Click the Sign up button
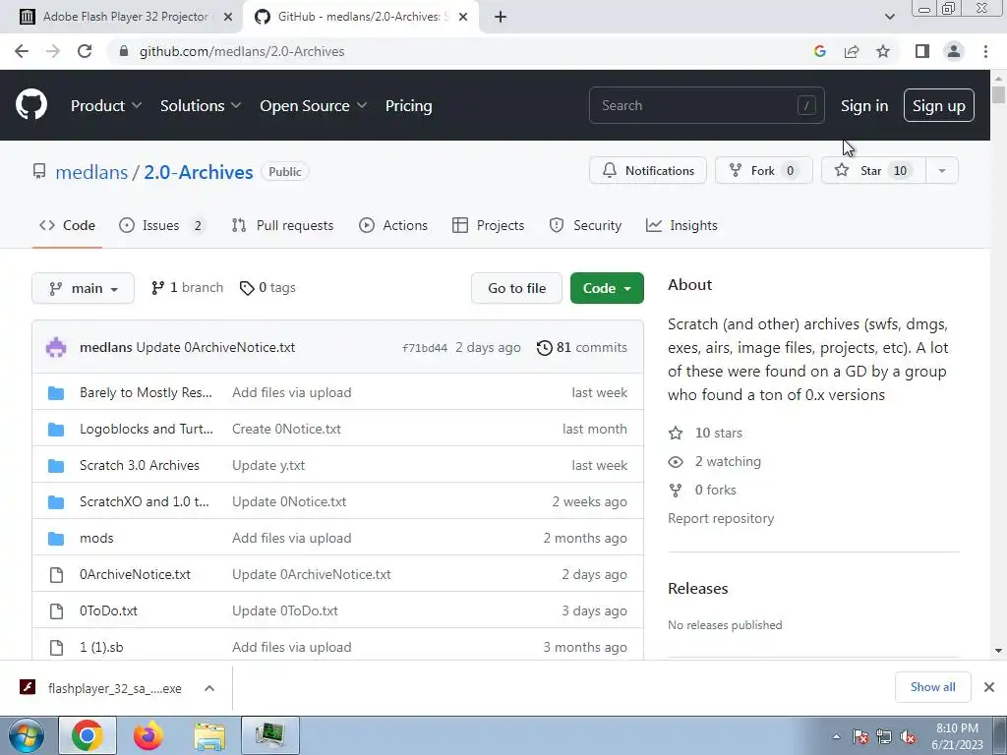 (x=938, y=106)
